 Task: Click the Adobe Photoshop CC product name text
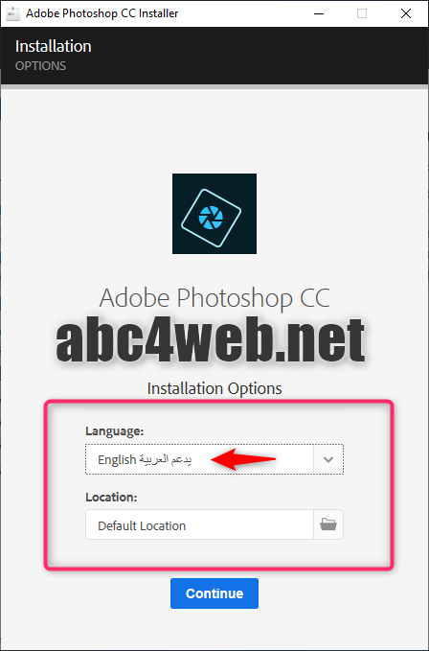pos(214,297)
